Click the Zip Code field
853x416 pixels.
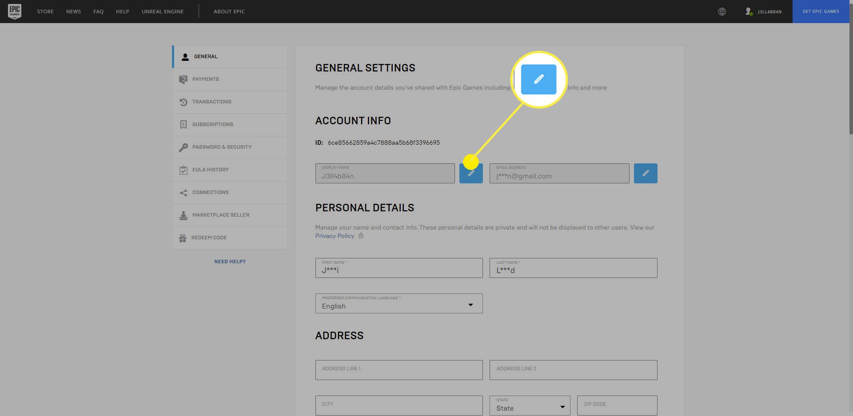[x=617, y=405]
